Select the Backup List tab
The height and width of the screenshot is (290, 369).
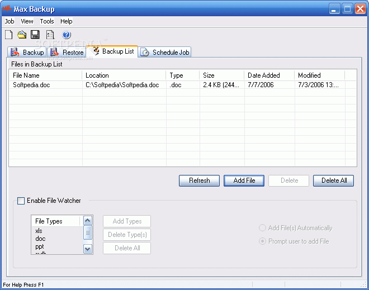pos(112,51)
